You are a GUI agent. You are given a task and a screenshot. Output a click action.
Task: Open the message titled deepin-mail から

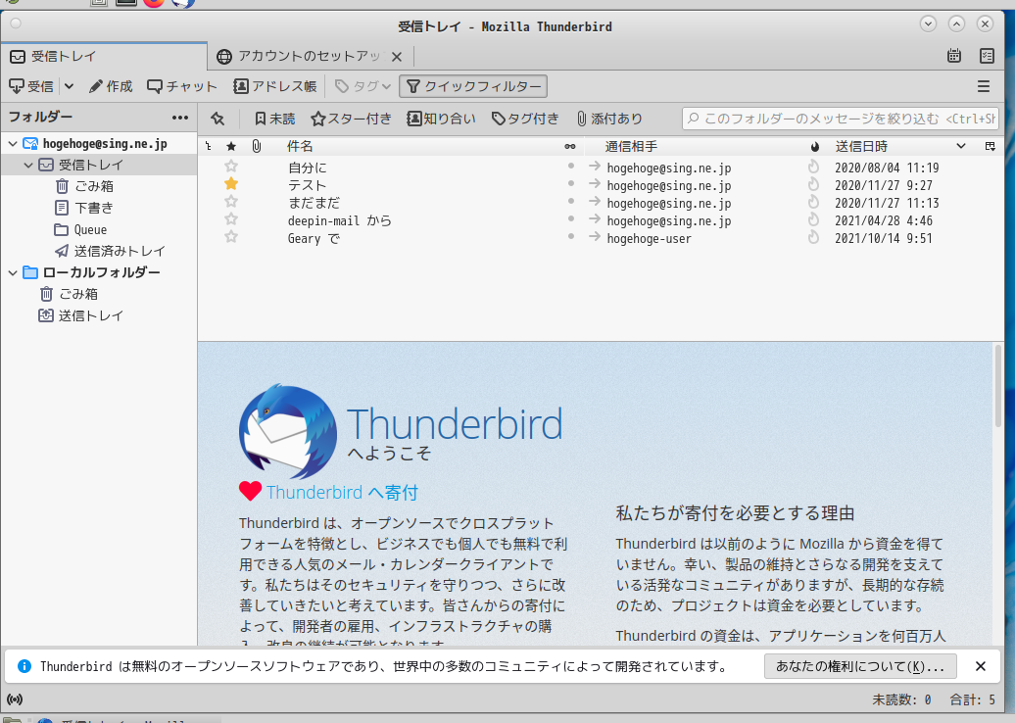339,220
